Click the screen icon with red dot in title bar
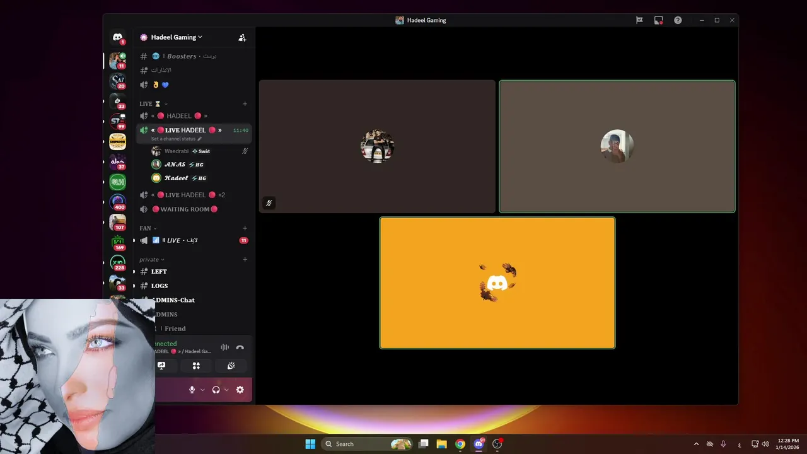Image resolution: width=807 pixels, height=454 pixels. 658,20
